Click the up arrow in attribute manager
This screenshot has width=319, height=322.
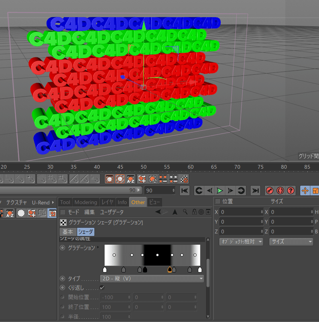(175, 212)
